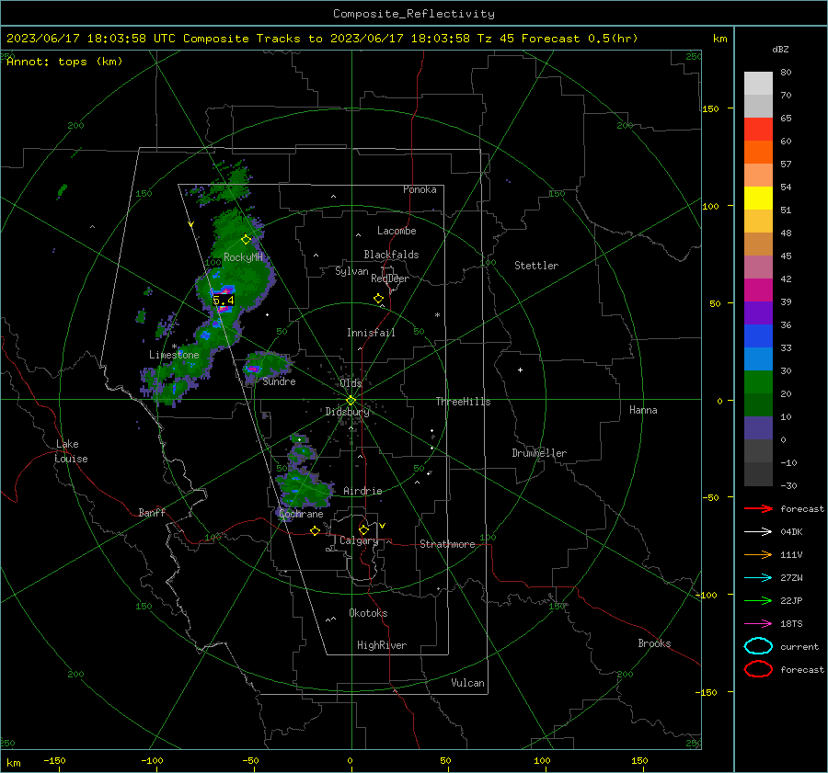This screenshot has height=773, width=828.
Task: Click the Innisfail label
Action: [x=371, y=333]
